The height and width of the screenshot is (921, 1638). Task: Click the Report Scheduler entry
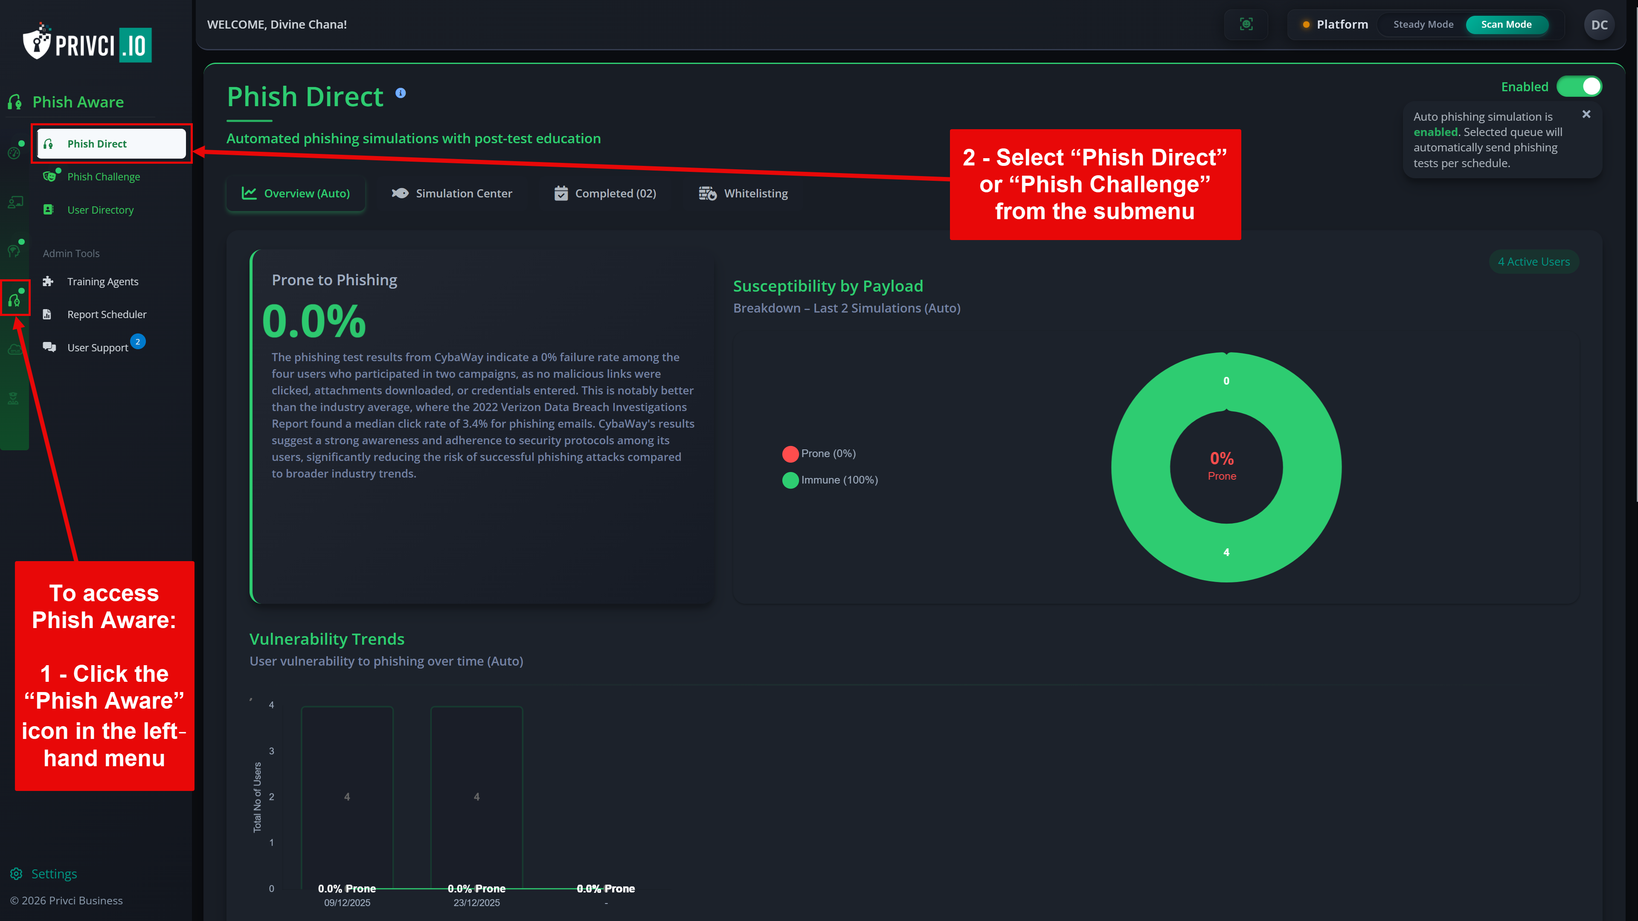(x=106, y=314)
